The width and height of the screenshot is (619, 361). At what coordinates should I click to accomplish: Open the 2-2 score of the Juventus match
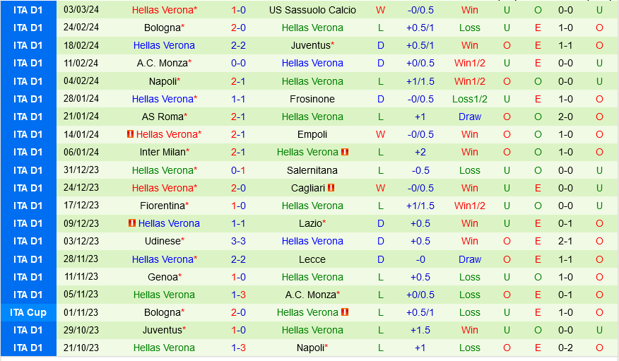[238, 45]
